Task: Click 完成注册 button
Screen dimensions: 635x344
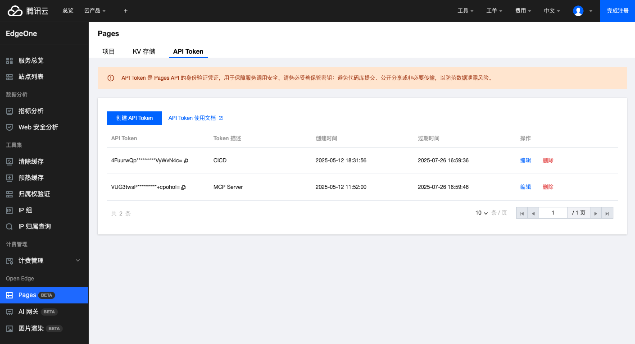Action: coord(617,11)
